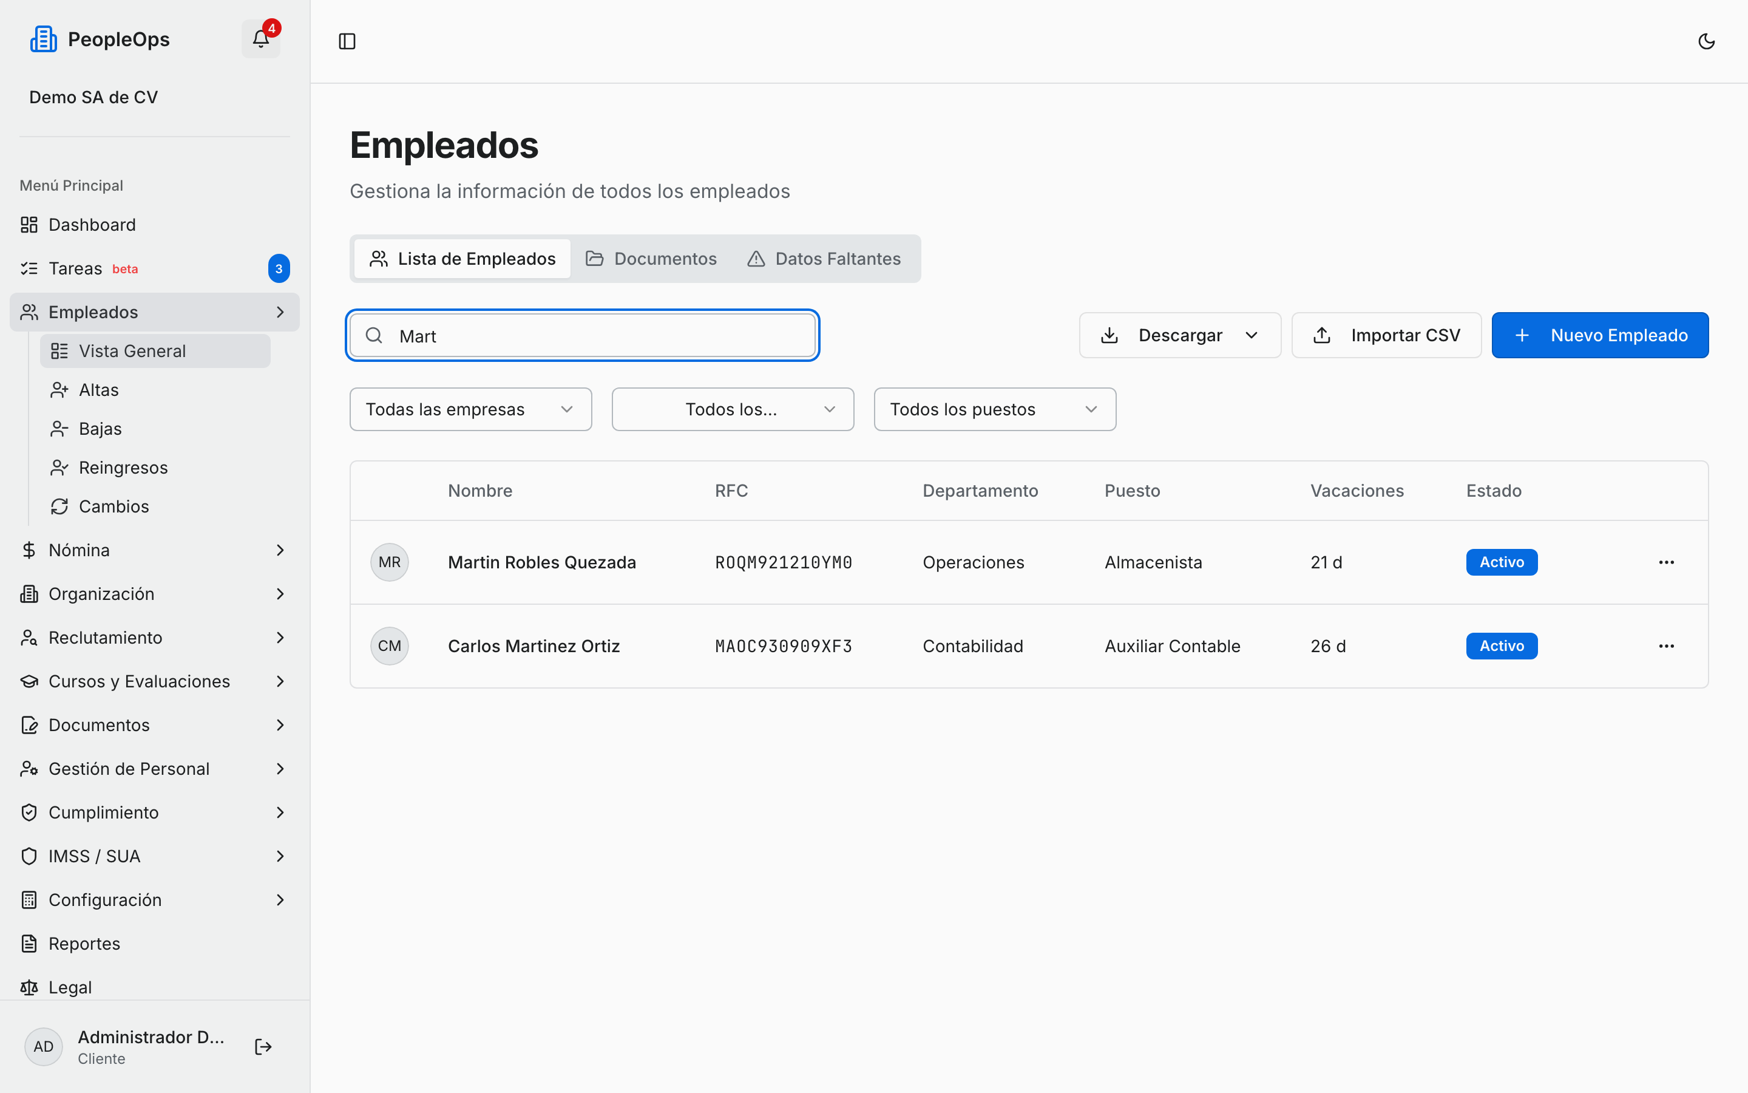This screenshot has height=1093, width=1748.
Task: Toggle dark mode moon icon
Action: click(1706, 41)
